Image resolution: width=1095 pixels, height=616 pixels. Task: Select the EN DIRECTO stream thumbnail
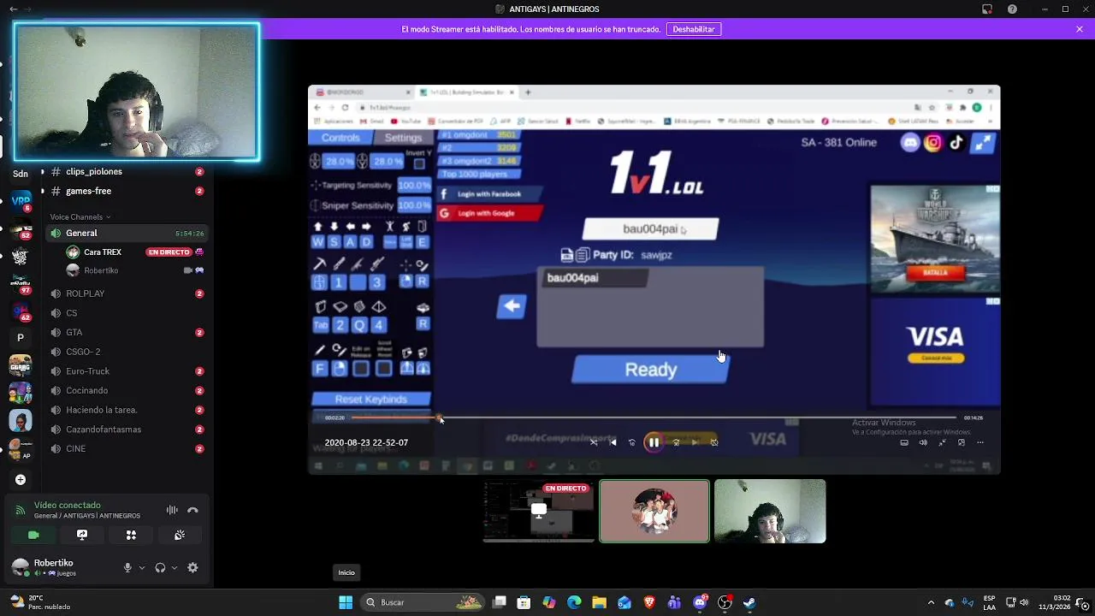point(539,512)
